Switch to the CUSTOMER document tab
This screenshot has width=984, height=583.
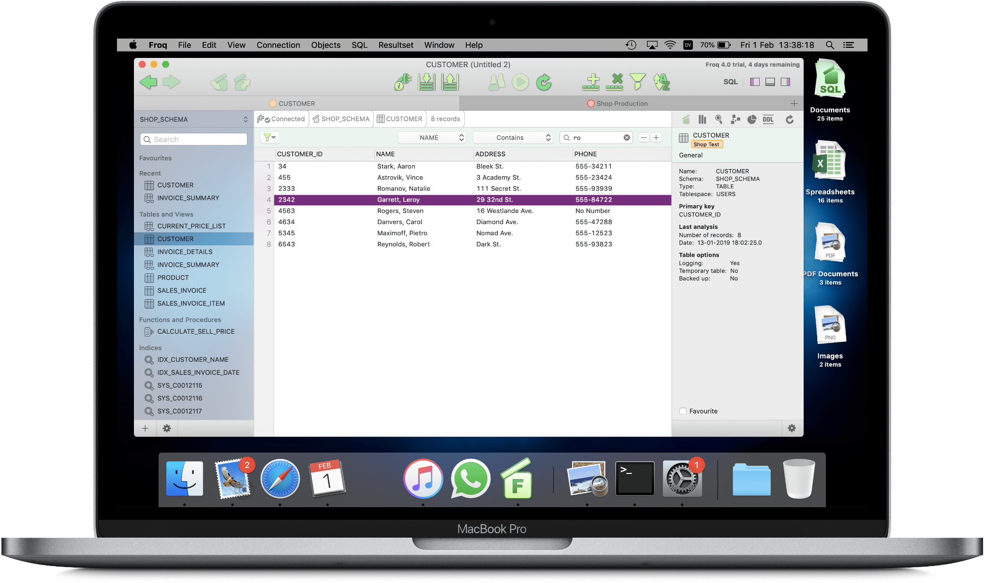[296, 103]
